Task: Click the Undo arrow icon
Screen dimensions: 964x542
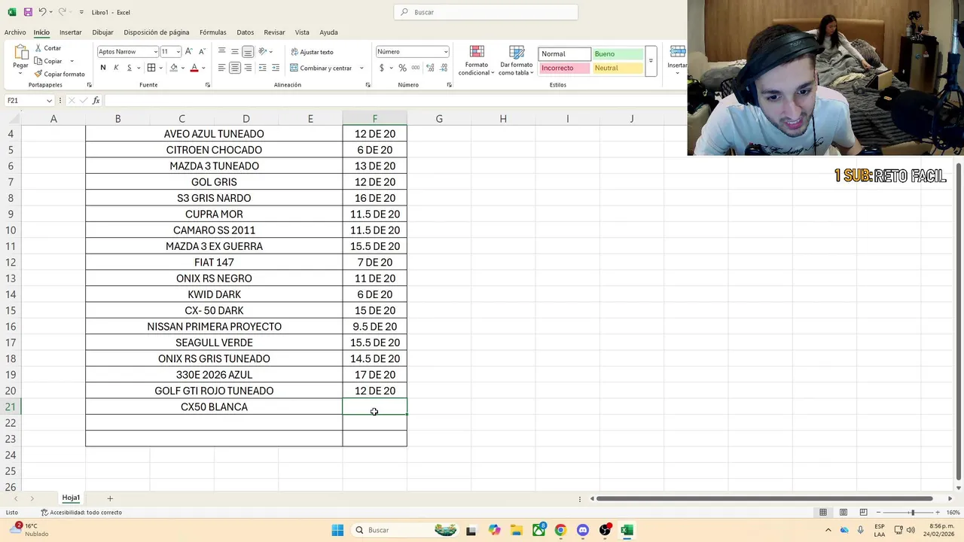Action: (42, 12)
